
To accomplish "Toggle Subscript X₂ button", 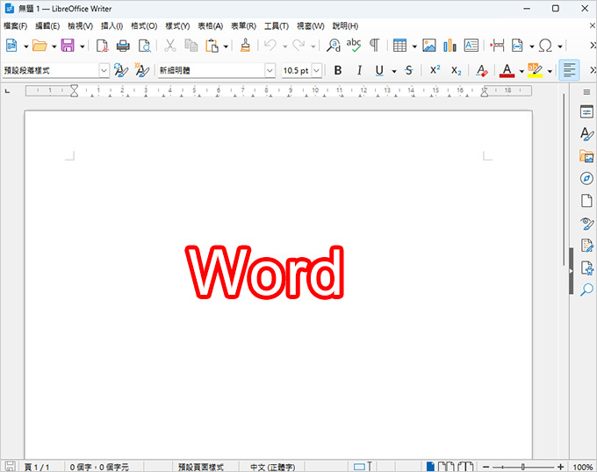I will (x=457, y=71).
